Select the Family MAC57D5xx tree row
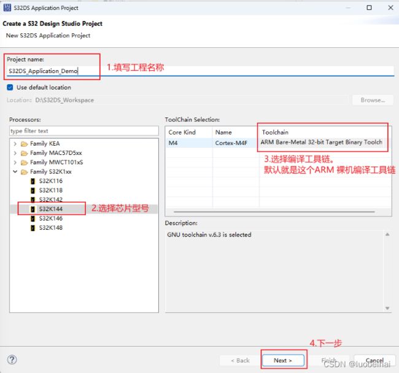Image resolution: width=399 pixels, height=373 pixels. tap(56, 153)
